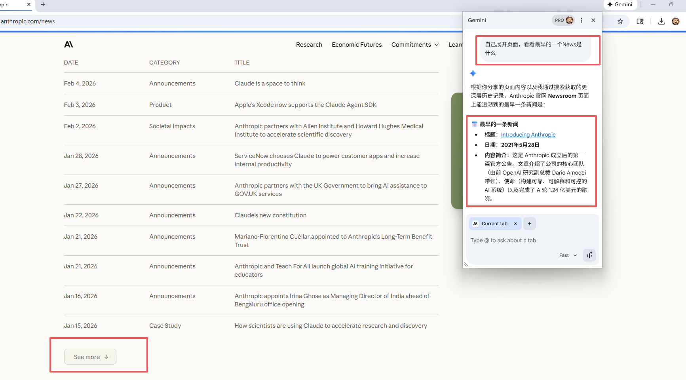The width and height of the screenshot is (686, 380).
Task: Open the Allen Institute and Howard Hughes partnership article
Action: tap(329, 130)
